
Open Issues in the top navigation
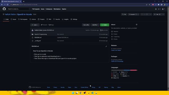pyautogui.click(x=43, y=9)
